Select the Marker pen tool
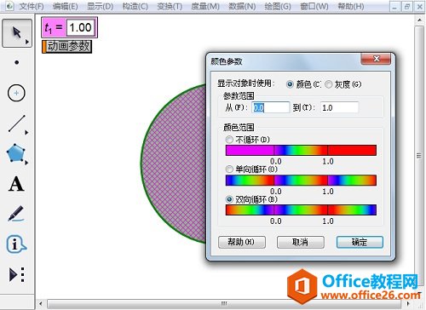Screen dimensions: 426x310 [16, 214]
